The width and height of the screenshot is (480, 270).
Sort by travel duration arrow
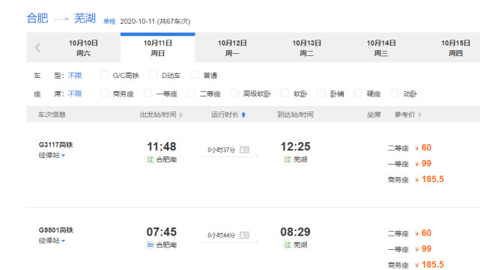tap(243, 114)
